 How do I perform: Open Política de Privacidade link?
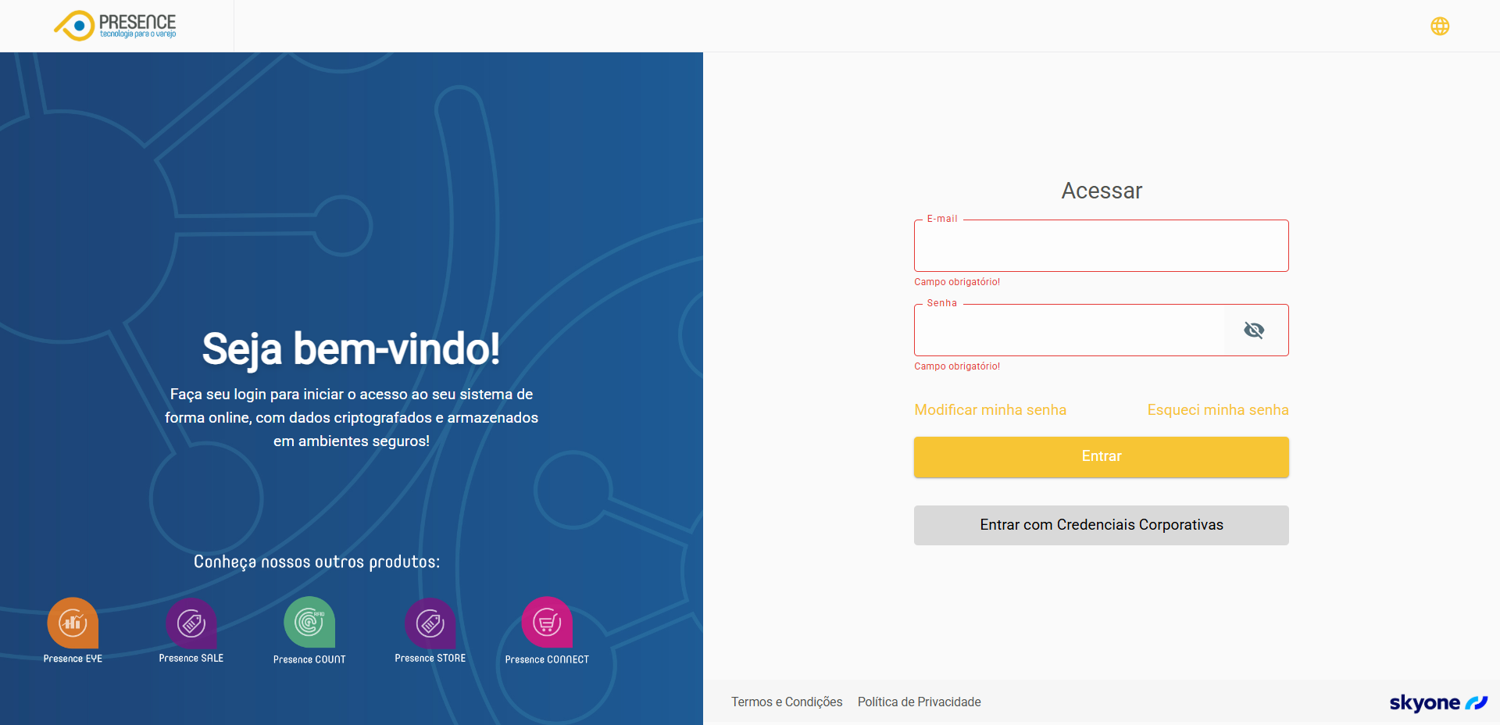tap(919, 702)
